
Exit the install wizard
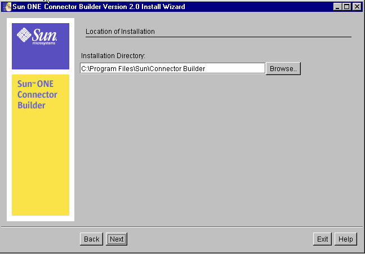click(x=322, y=239)
